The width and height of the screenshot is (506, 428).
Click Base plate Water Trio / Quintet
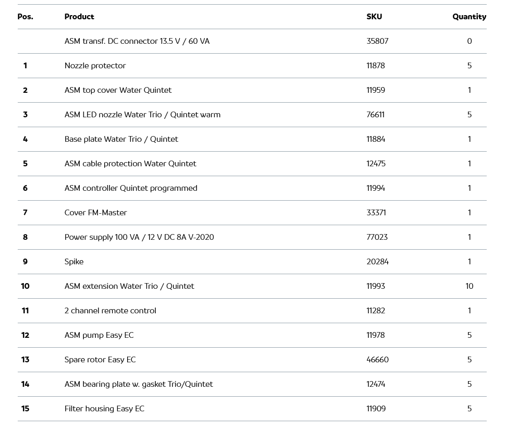121,139
